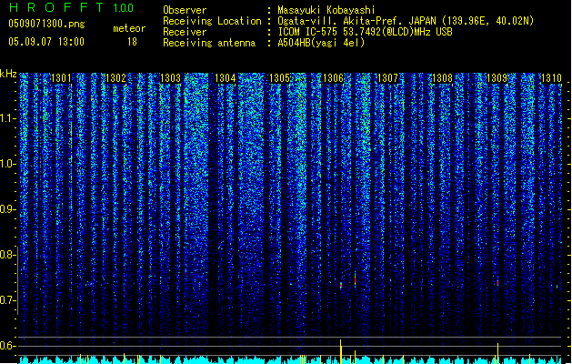Click the date stamp 05.09.07 13:00

[46, 42]
